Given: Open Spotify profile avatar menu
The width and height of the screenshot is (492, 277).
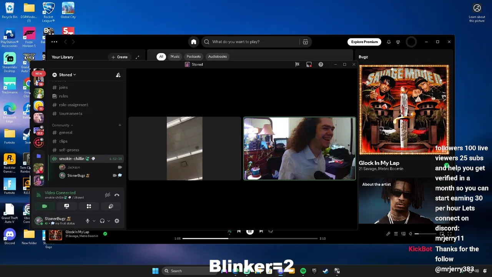Looking at the screenshot, I should click(411, 42).
